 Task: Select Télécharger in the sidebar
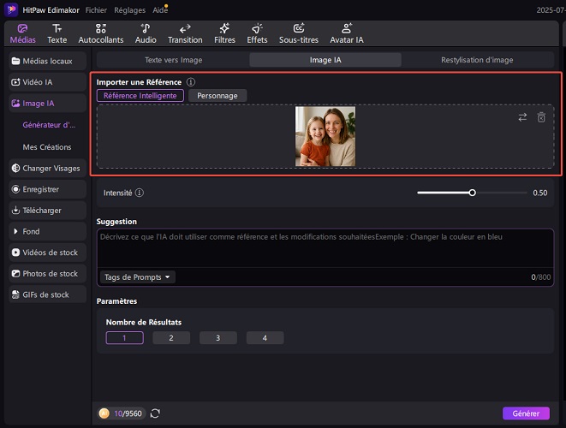(47, 211)
